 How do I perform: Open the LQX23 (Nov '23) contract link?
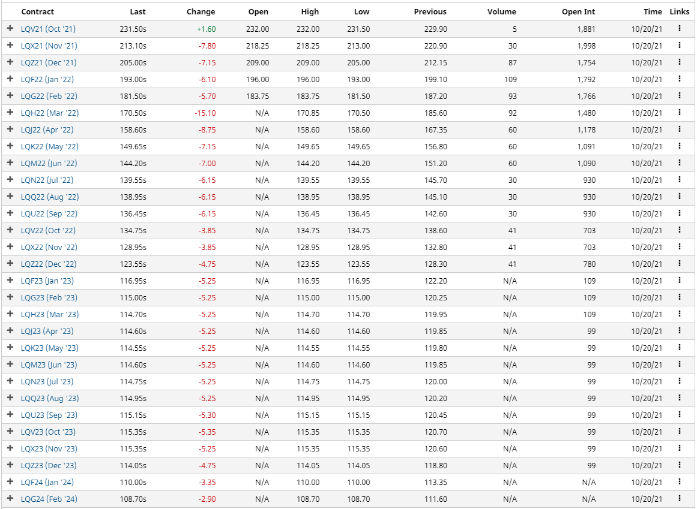[x=49, y=448]
